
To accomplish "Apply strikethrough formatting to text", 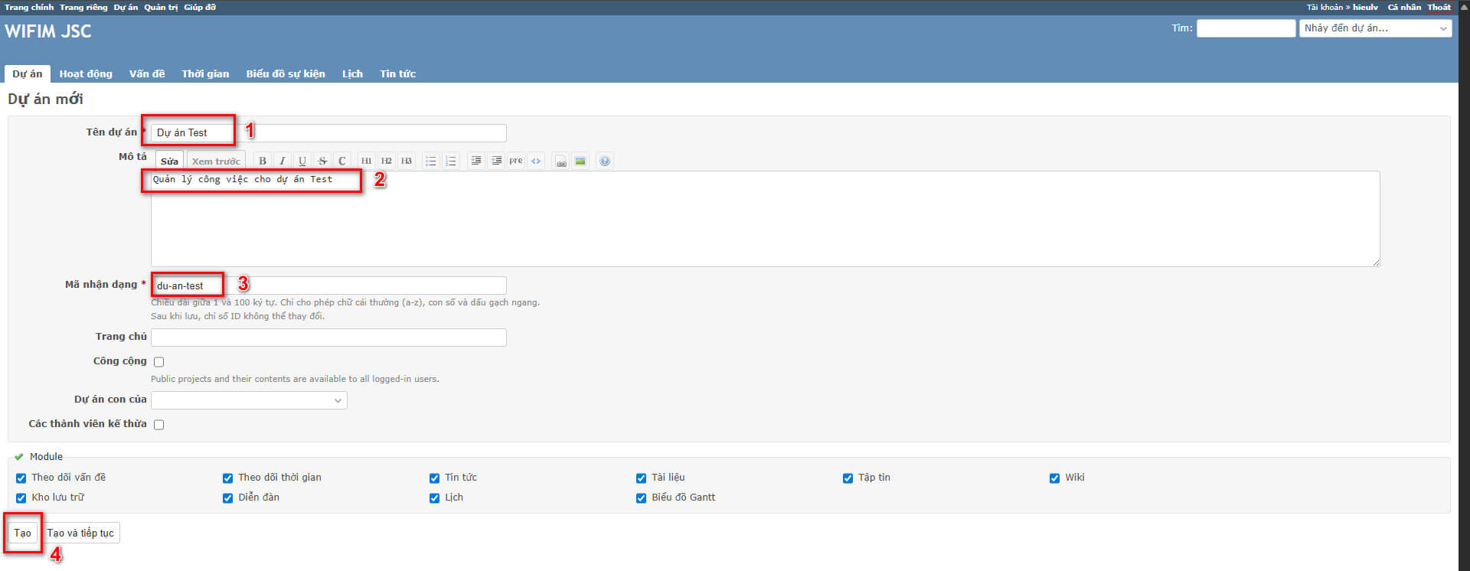I will click(x=322, y=161).
